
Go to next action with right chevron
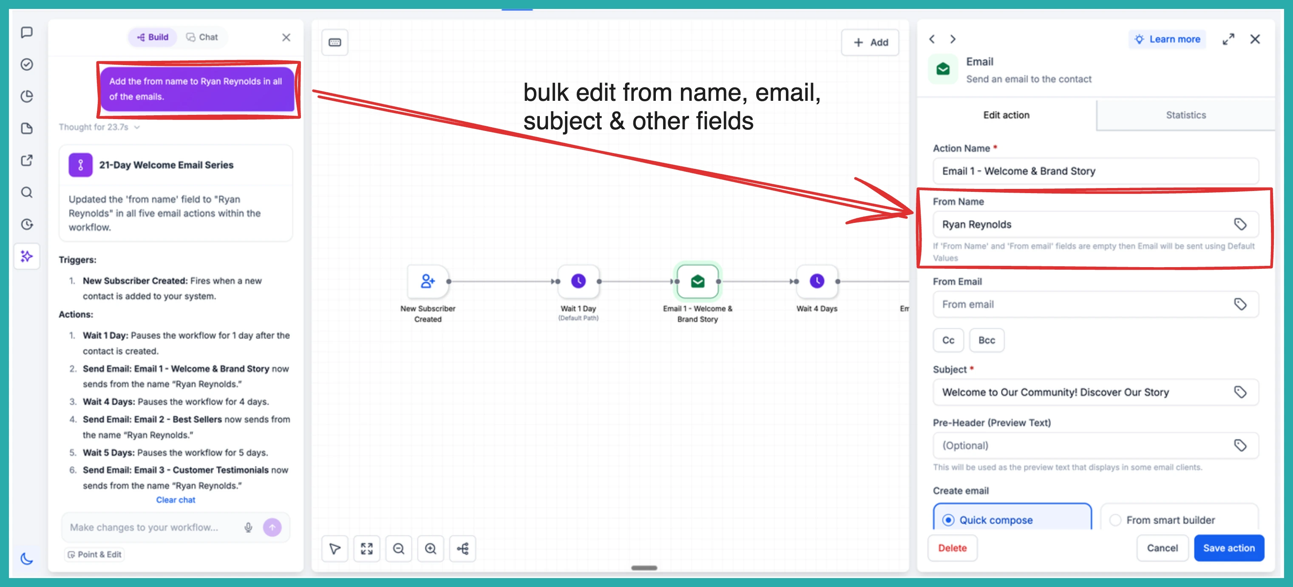953,39
